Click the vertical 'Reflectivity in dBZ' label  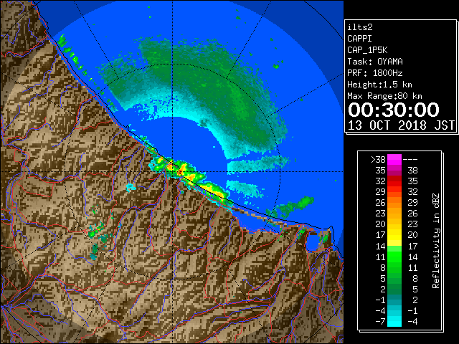(436, 241)
